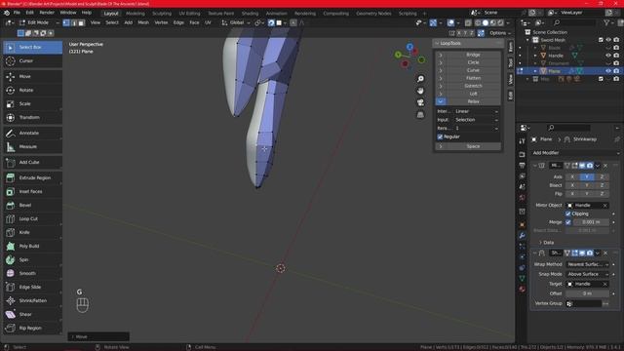This screenshot has width=624, height=351.
Task: Click the Relax button in LoopTools
Action: [x=473, y=101]
